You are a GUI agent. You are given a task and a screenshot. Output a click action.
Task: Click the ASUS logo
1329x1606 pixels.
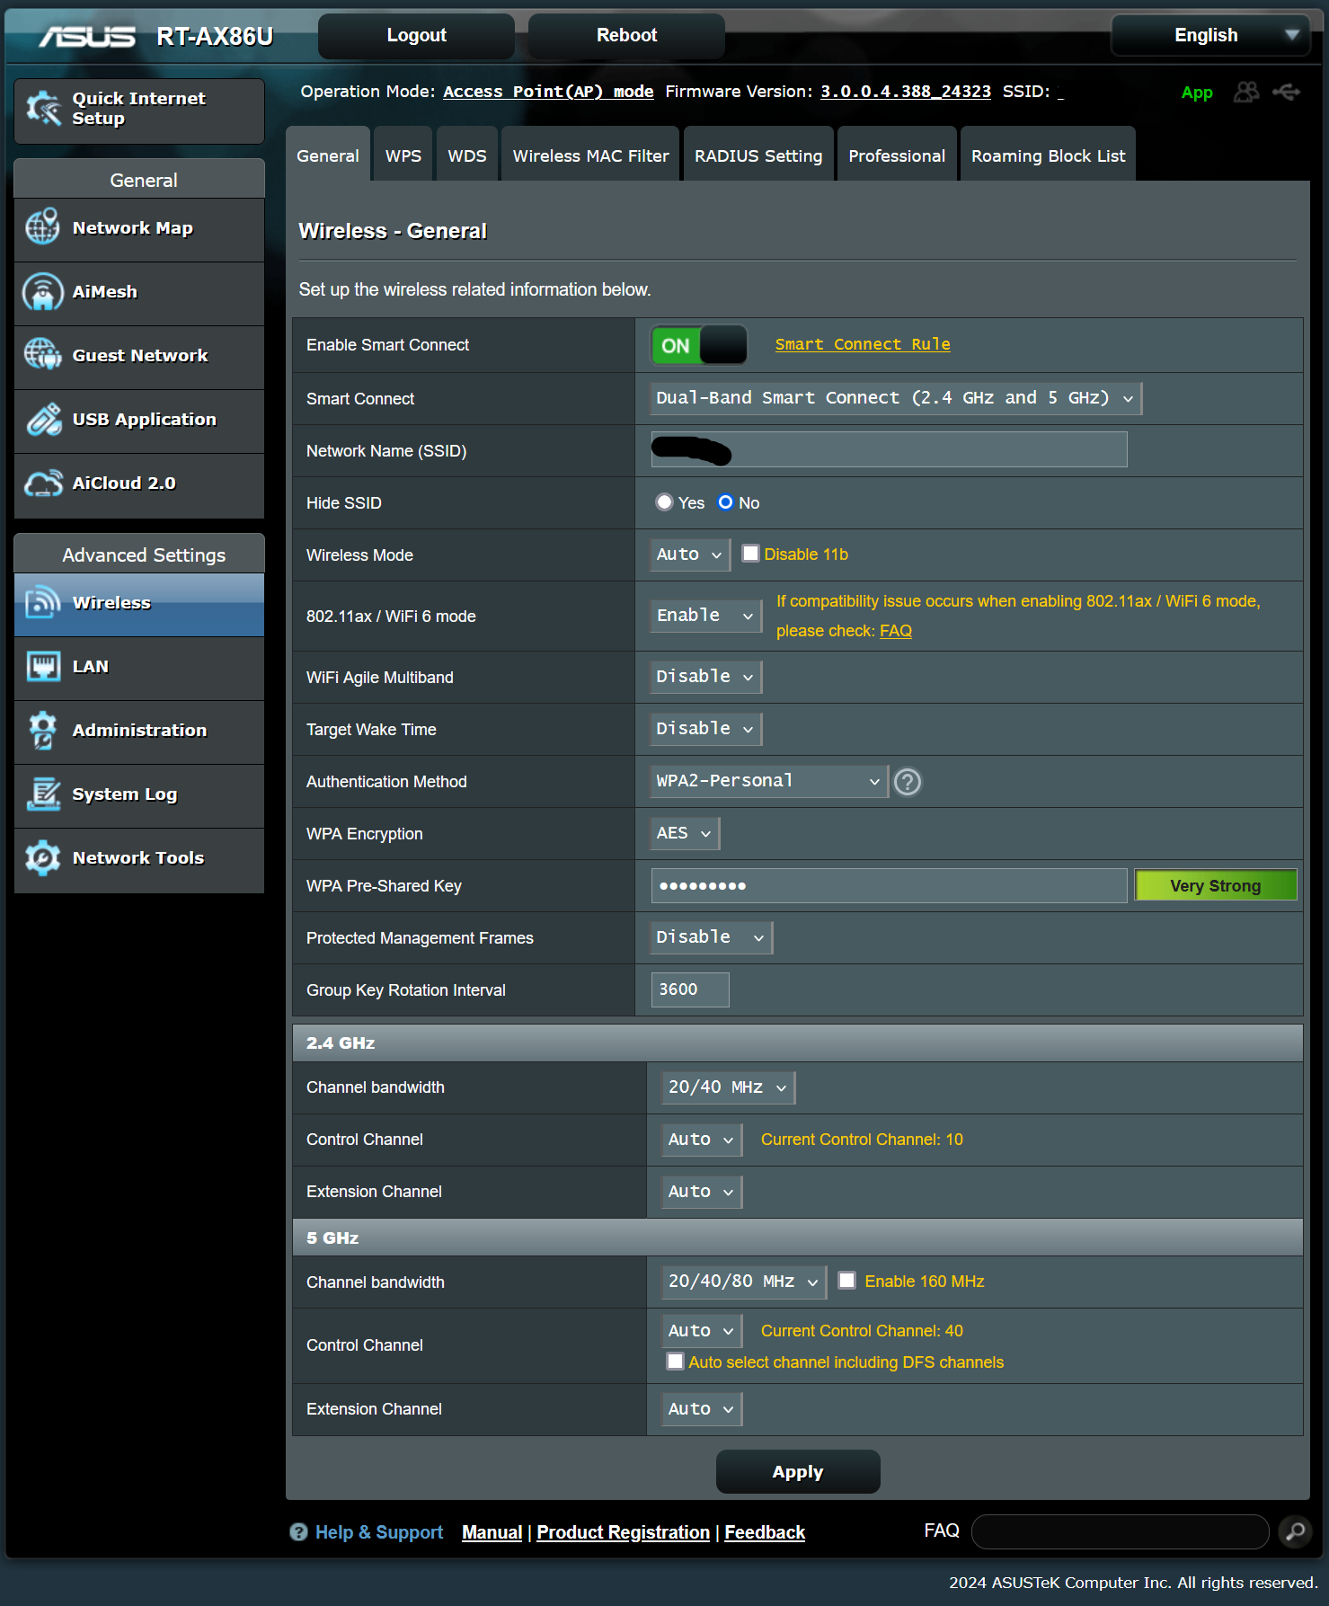[87, 36]
